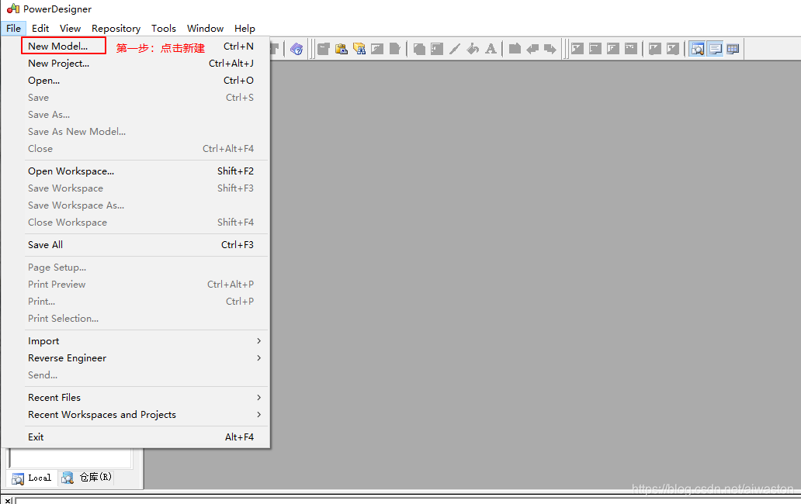
Task: Click Save Workspace As... entry
Action: pyautogui.click(x=136, y=205)
